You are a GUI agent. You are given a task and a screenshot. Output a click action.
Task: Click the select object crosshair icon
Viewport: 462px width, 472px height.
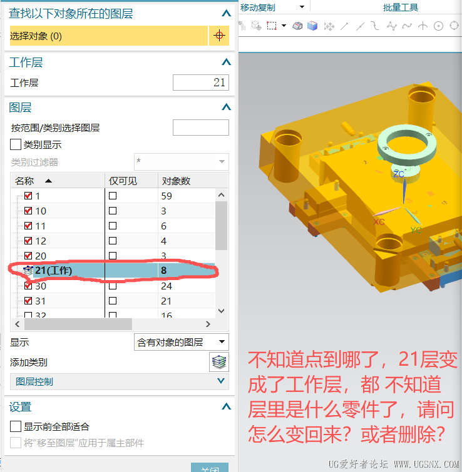pyautogui.click(x=219, y=36)
